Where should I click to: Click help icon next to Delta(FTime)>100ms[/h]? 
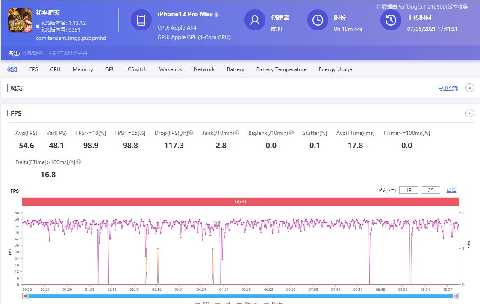(x=79, y=162)
